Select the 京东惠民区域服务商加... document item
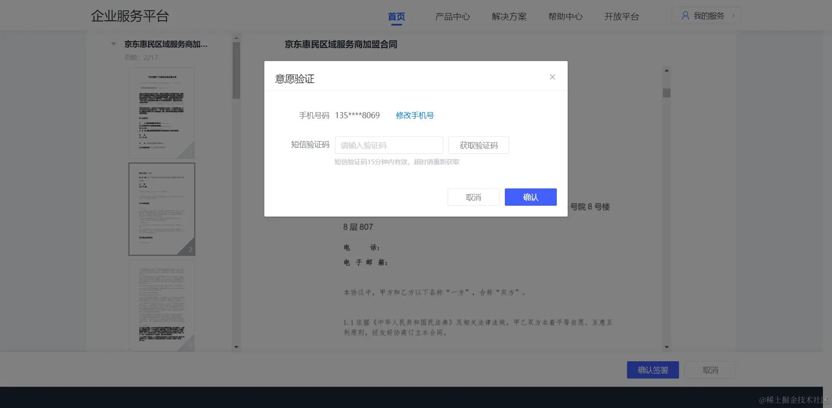This screenshot has width=832, height=408. tap(166, 44)
